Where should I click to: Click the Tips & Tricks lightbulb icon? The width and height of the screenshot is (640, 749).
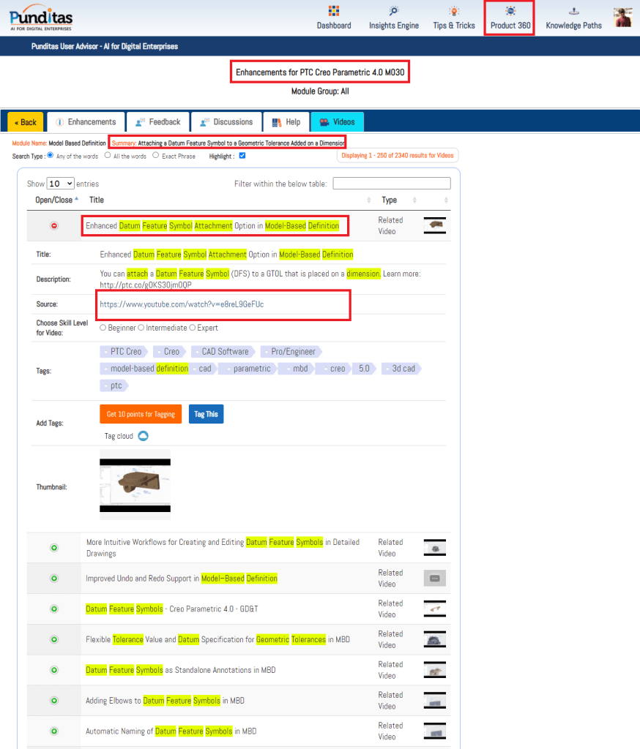point(454,11)
